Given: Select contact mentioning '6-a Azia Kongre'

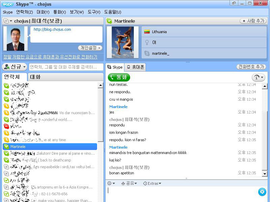Looking at the screenshot, I should coord(50,187).
